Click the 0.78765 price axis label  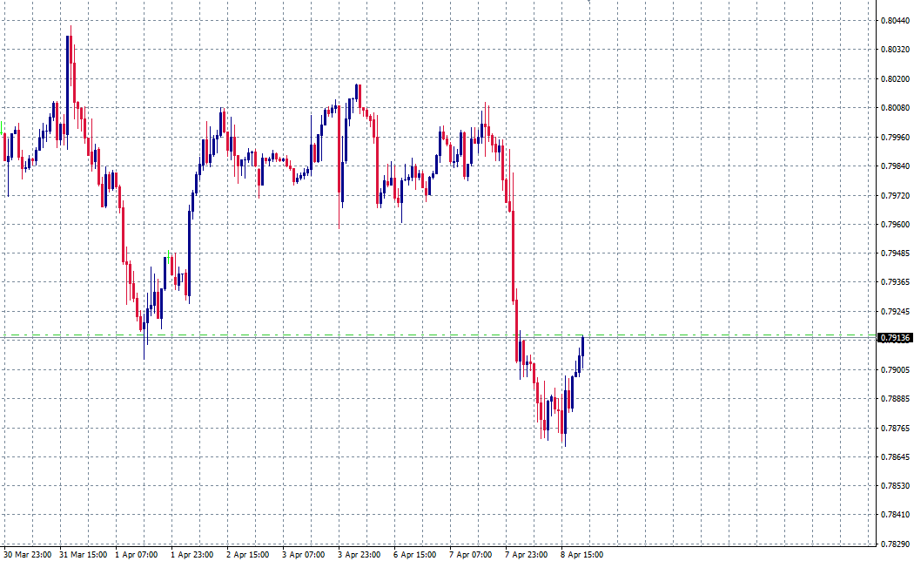click(895, 427)
